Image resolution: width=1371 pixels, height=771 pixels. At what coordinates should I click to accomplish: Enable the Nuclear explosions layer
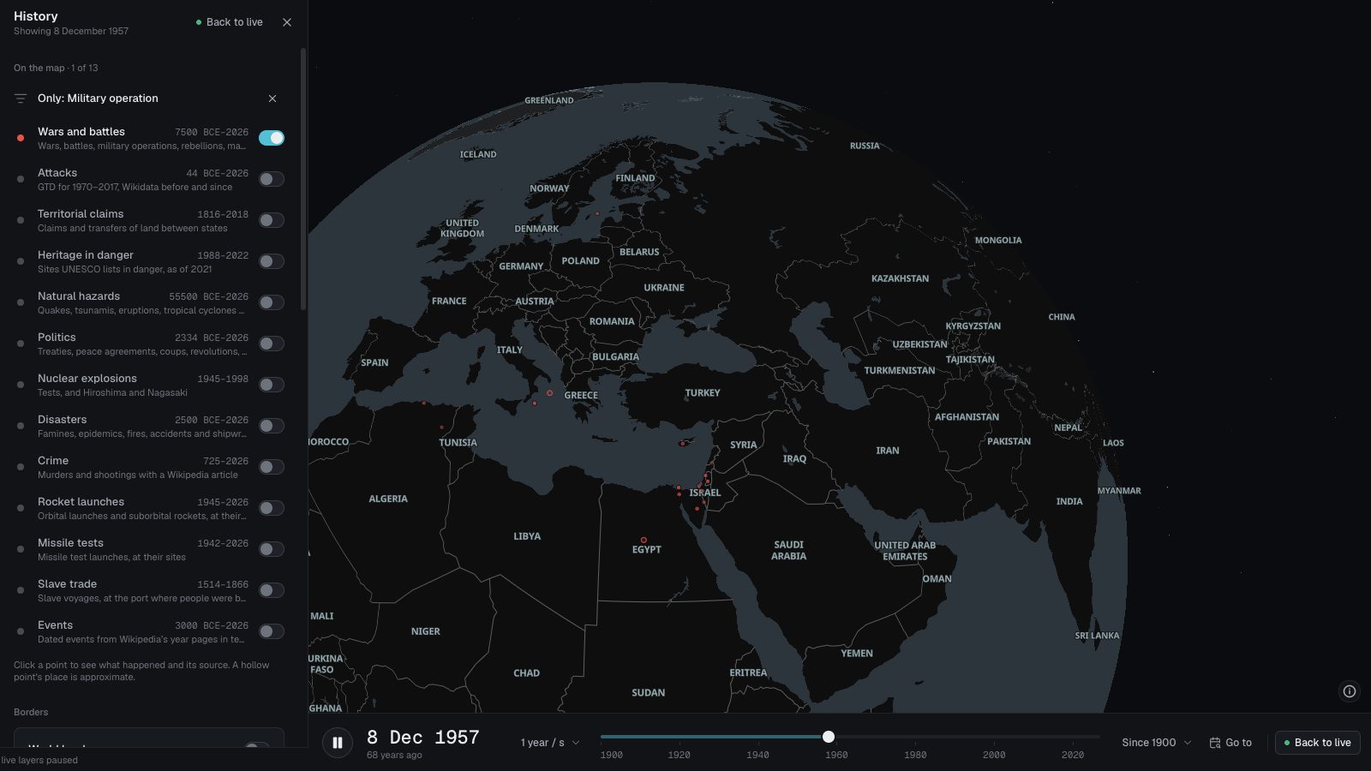272,385
